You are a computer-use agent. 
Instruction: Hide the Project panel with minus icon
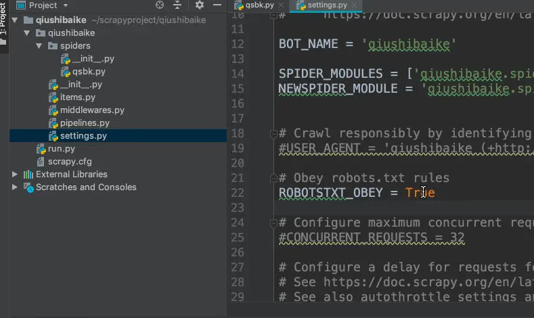(217, 5)
